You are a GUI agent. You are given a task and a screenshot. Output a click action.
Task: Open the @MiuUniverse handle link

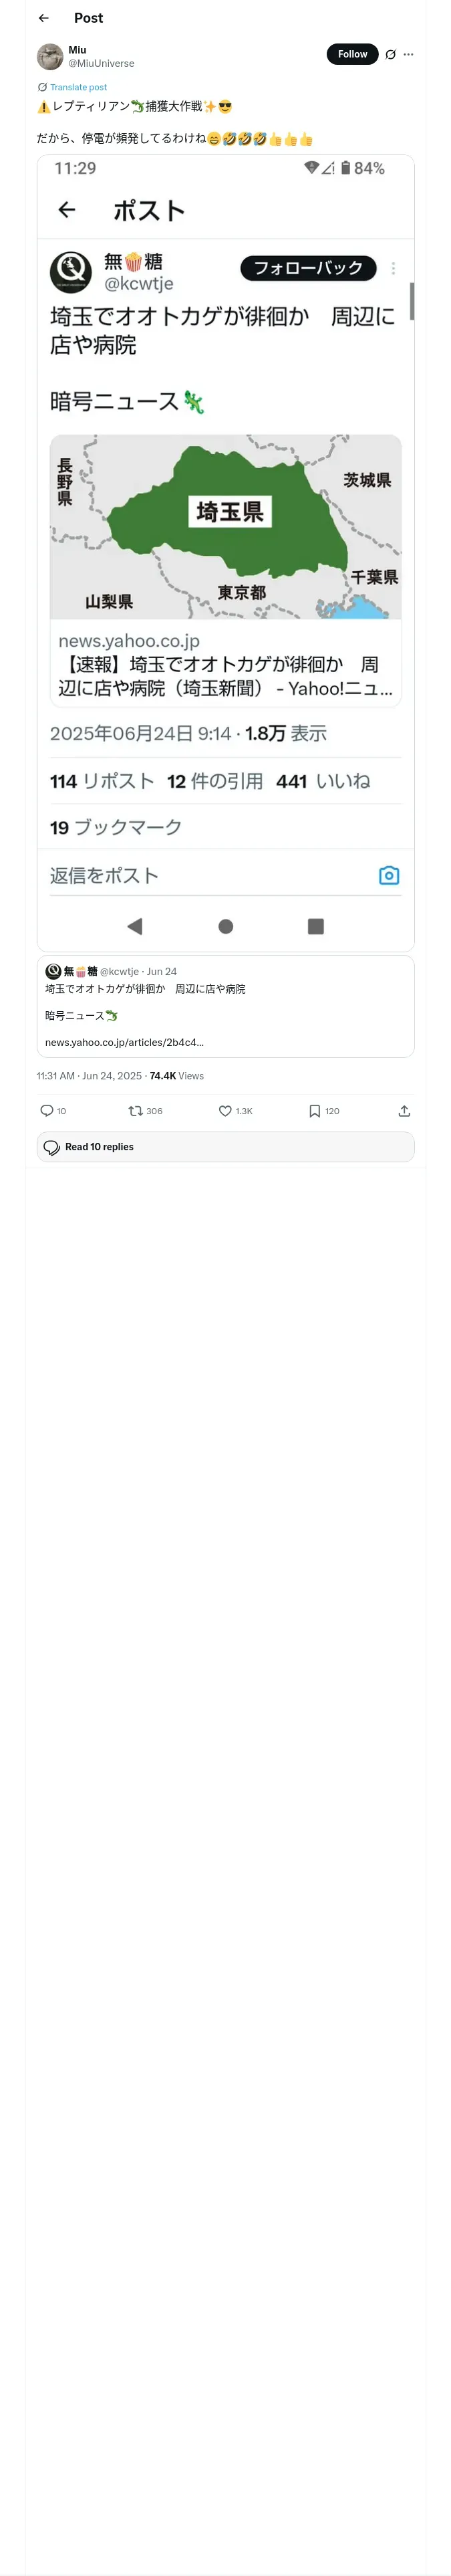pos(101,63)
